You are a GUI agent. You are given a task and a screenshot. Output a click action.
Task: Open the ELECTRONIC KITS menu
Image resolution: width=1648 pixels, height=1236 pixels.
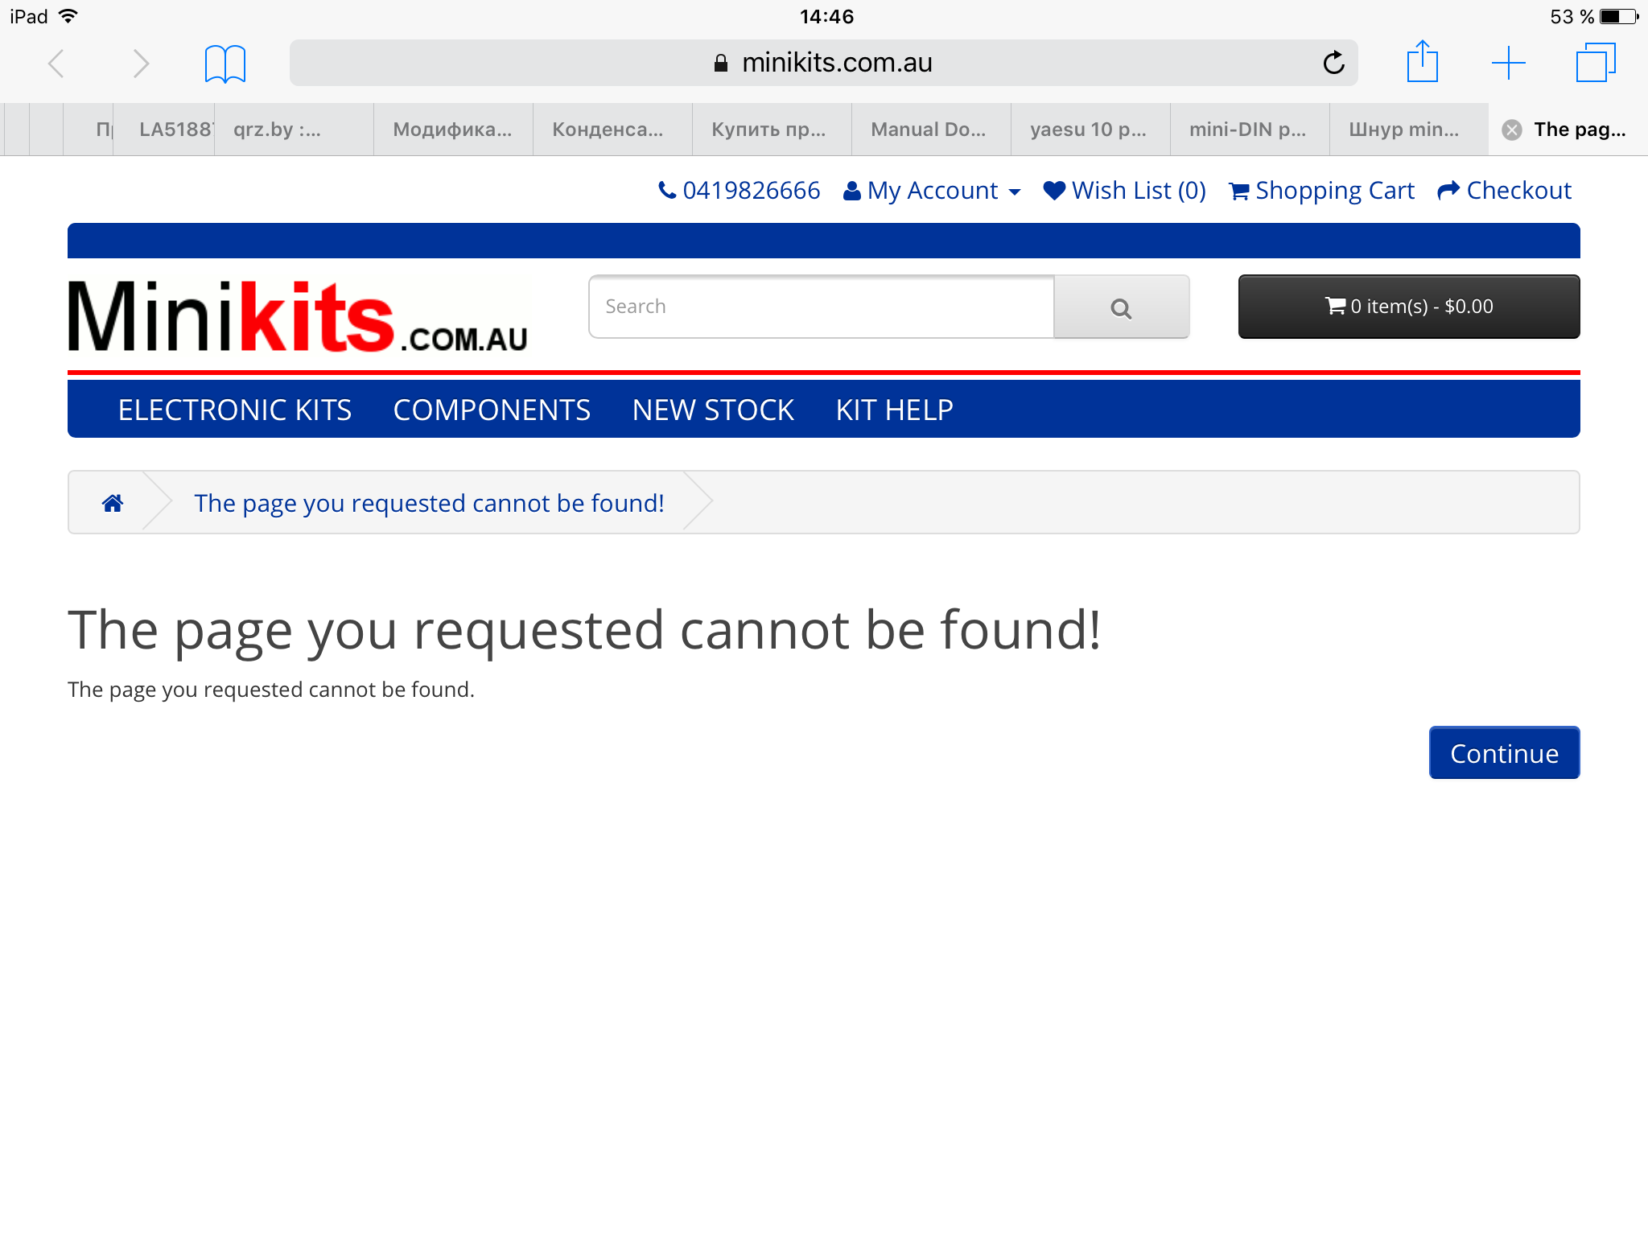point(234,410)
